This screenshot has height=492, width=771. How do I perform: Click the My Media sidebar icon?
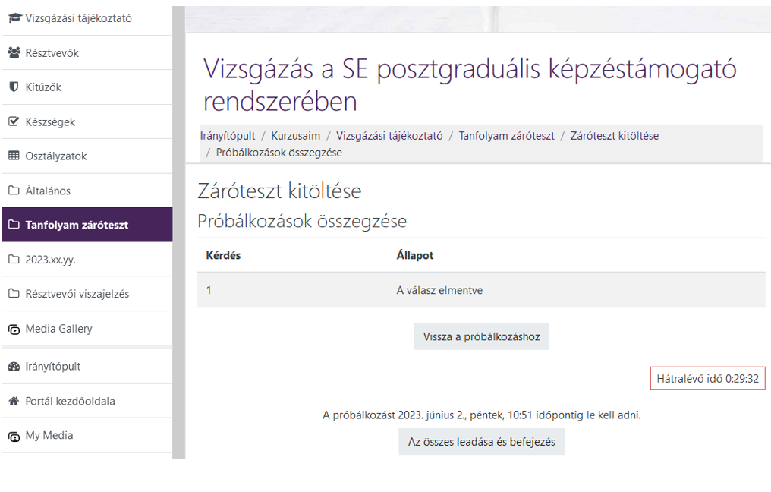[x=14, y=437]
